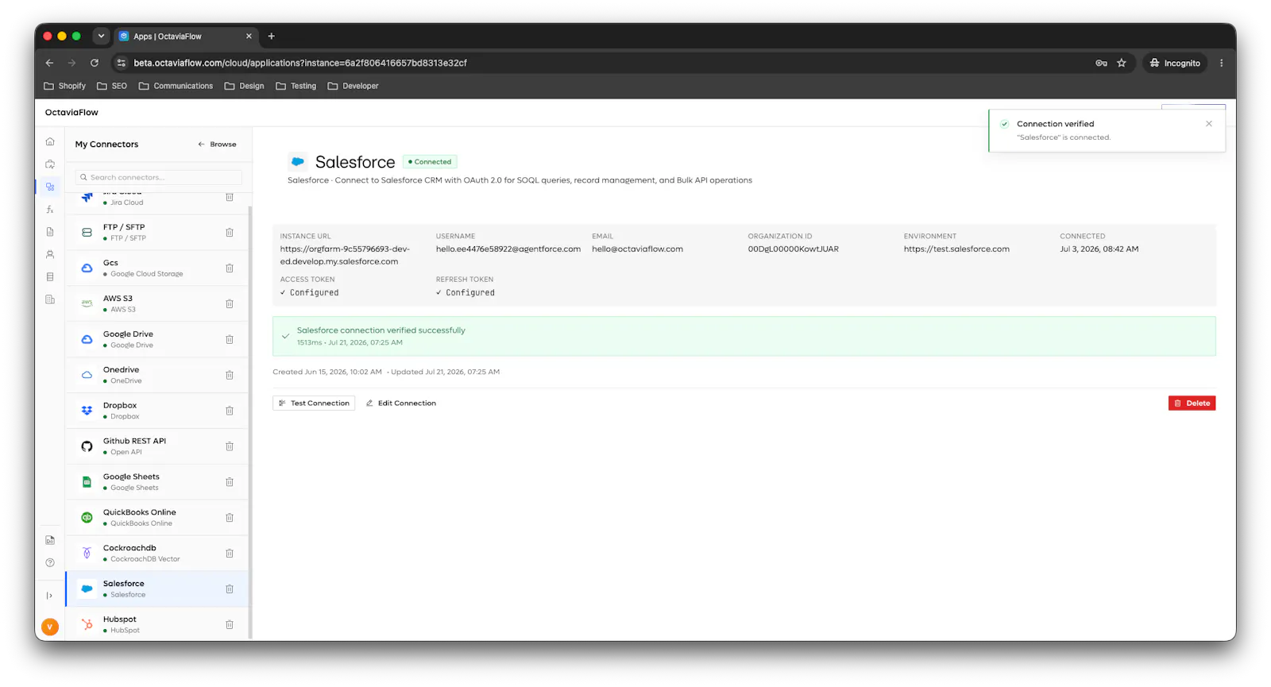Delete the Cockroachdb trash icon
This screenshot has width=1271, height=687.
pyautogui.click(x=230, y=554)
